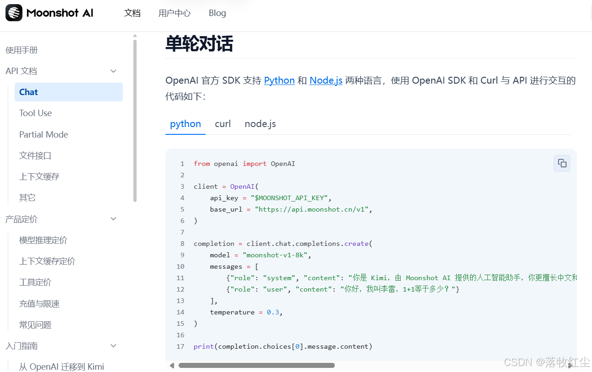Click the "moonshot-v1-8k" model string
Image resolution: width=592 pixels, height=372 pixels.
tap(275, 255)
